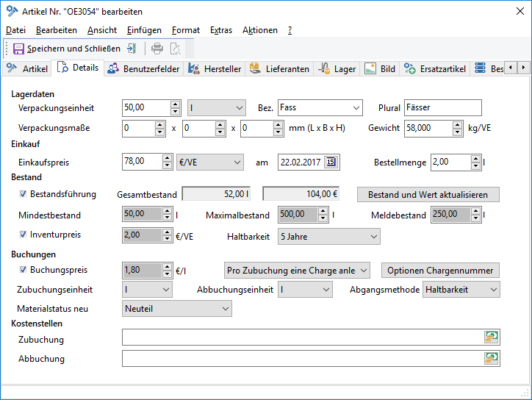Switch to the Lieferanten tab
The width and height of the screenshot is (532, 400).
pyautogui.click(x=279, y=69)
